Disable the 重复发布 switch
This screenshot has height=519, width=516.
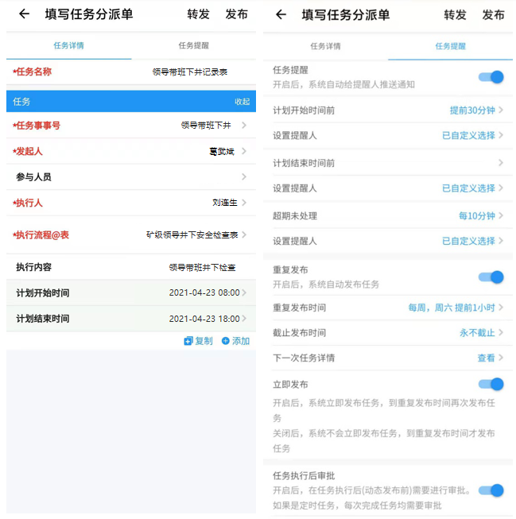491,277
